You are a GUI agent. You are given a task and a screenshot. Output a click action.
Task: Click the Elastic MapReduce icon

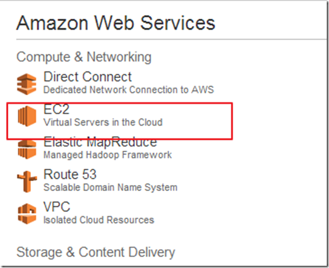(27, 150)
